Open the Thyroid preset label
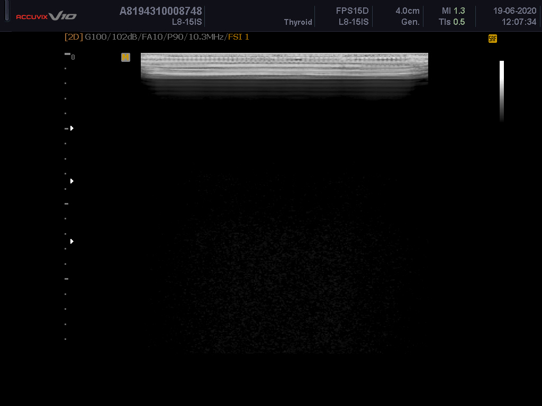The image size is (542, 406). tap(298, 22)
